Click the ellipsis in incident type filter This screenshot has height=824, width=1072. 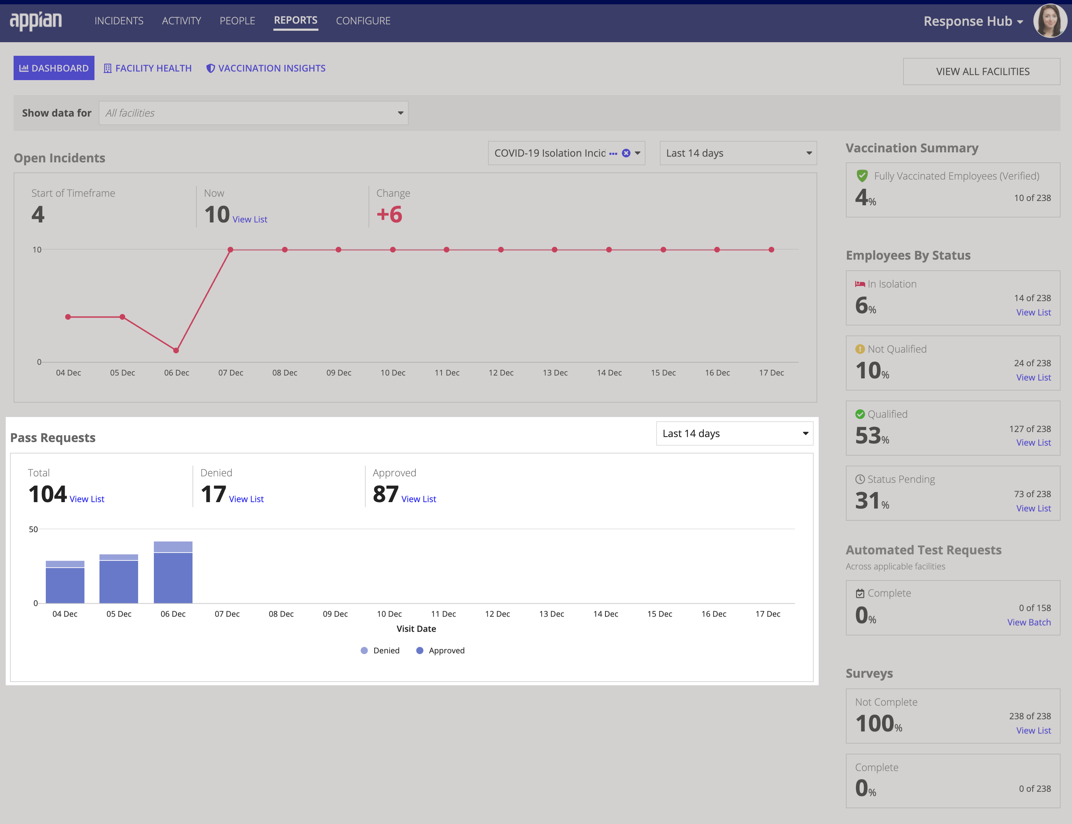613,153
